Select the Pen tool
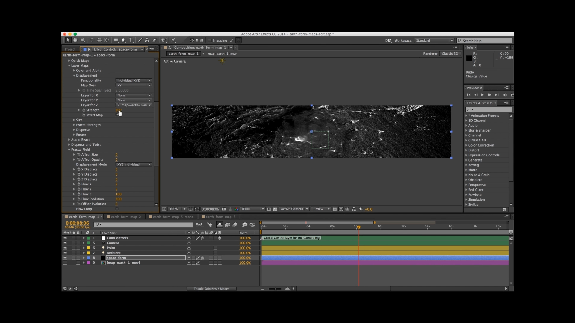The width and height of the screenshot is (575, 323). (123, 40)
